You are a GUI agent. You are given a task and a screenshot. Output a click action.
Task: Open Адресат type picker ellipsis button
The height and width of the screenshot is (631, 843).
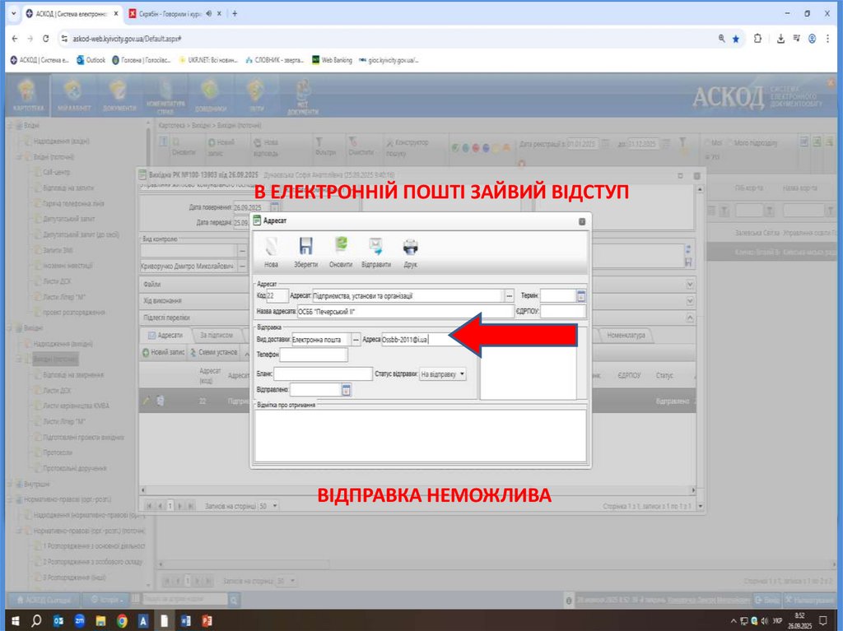point(509,295)
